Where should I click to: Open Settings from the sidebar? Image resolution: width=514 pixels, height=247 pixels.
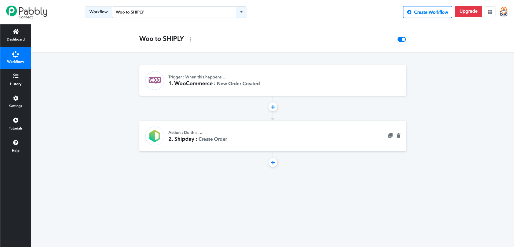(16, 102)
